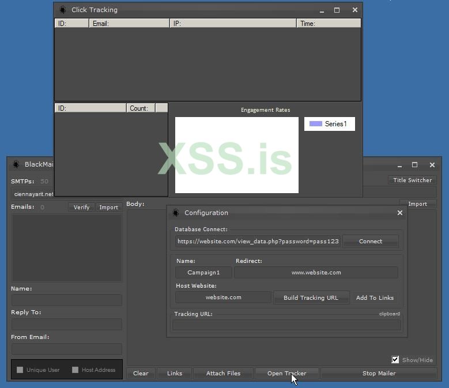This screenshot has height=388, width=449.
Task: Uncheck the Show/Hide checkbox
Action: coord(395,360)
